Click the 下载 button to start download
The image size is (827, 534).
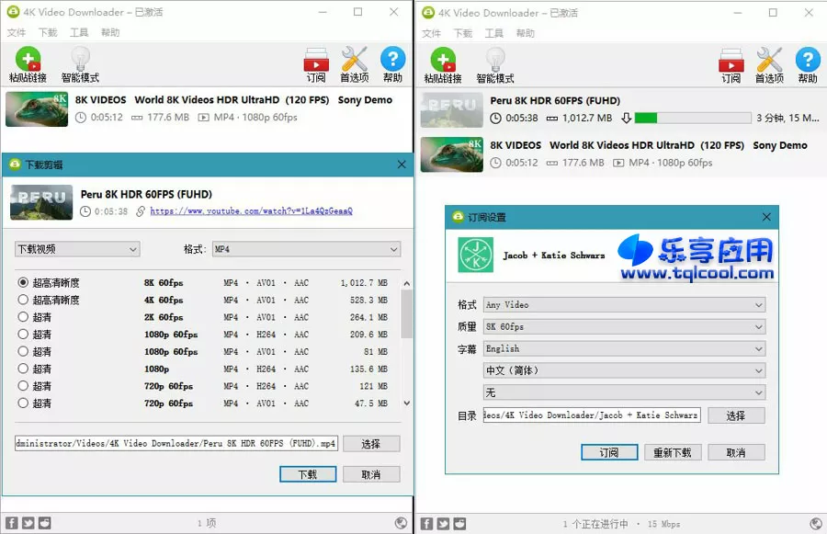point(307,474)
